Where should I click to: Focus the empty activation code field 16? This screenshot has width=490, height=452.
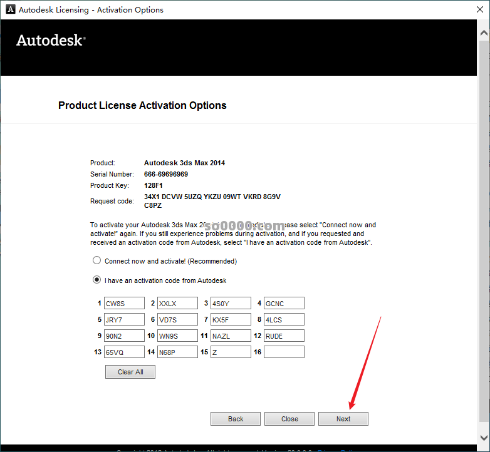[284, 352]
